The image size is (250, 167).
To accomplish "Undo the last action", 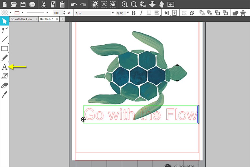I will pos(74,4).
